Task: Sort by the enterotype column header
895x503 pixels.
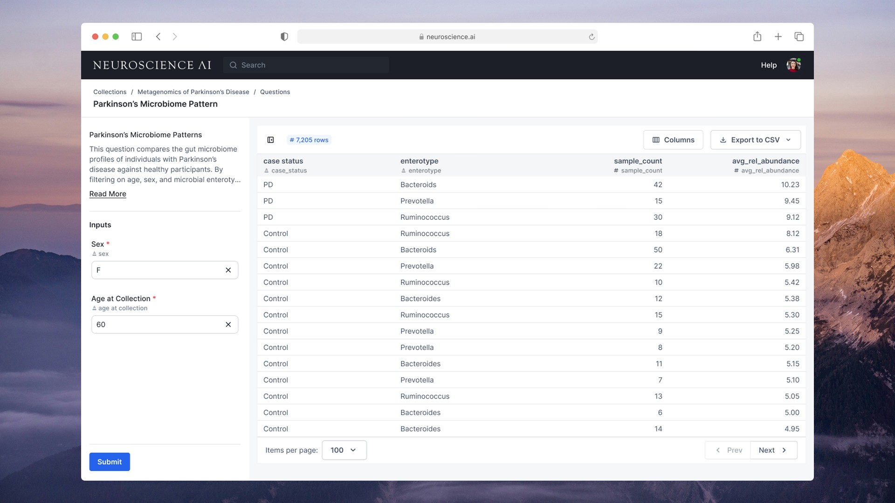Action: pyautogui.click(x=419, y=161)
